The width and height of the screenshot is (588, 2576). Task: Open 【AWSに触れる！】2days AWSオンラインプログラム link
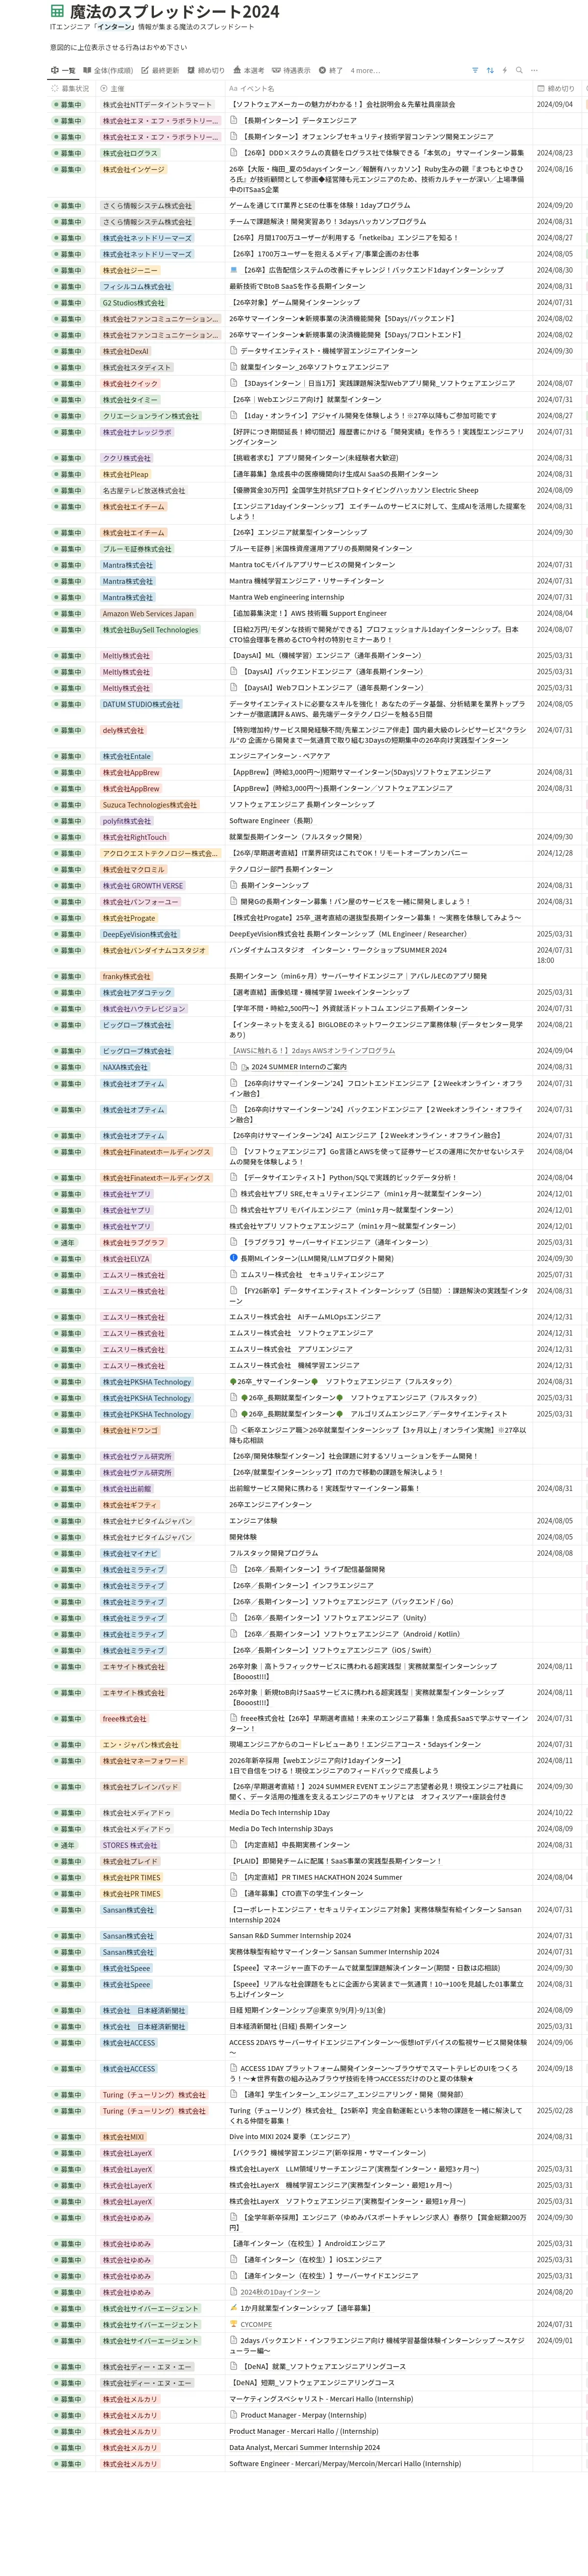click(x=312, y=1051)
